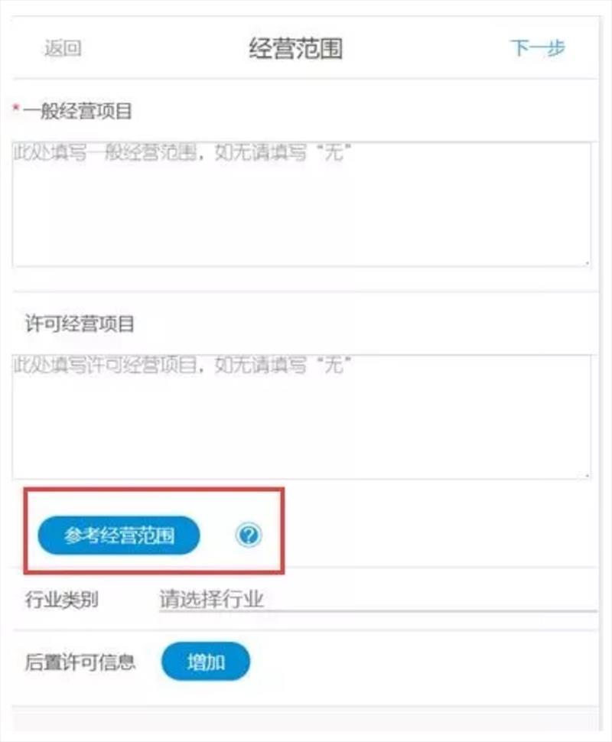Focus the 一般经营范围 text area

(x=301, y=204)
